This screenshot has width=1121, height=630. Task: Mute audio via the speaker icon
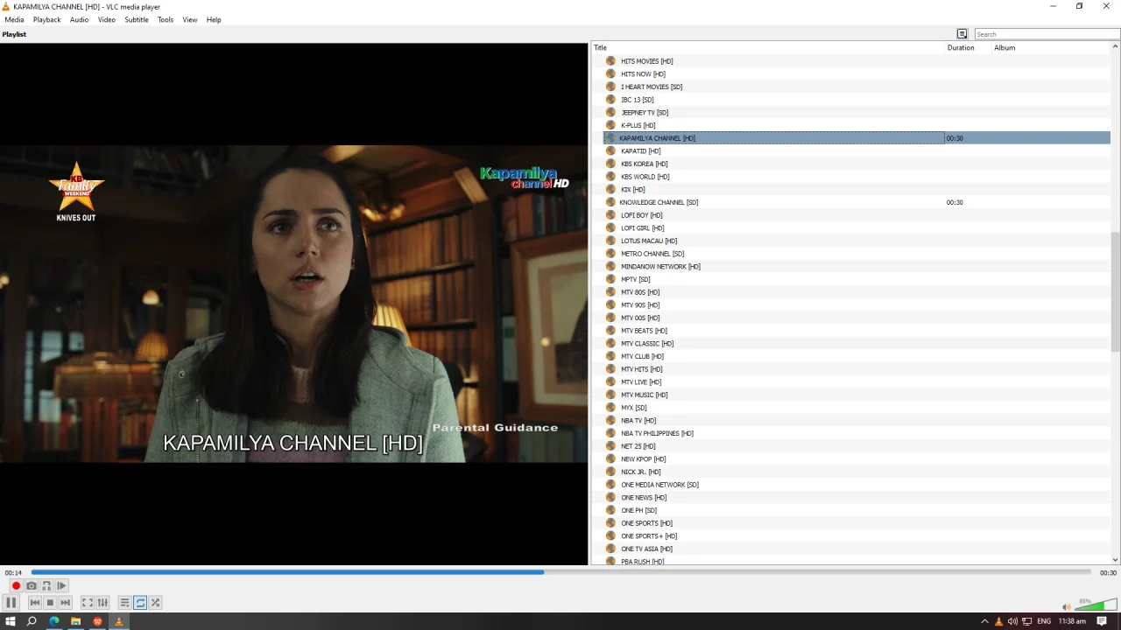[1066, 606]
